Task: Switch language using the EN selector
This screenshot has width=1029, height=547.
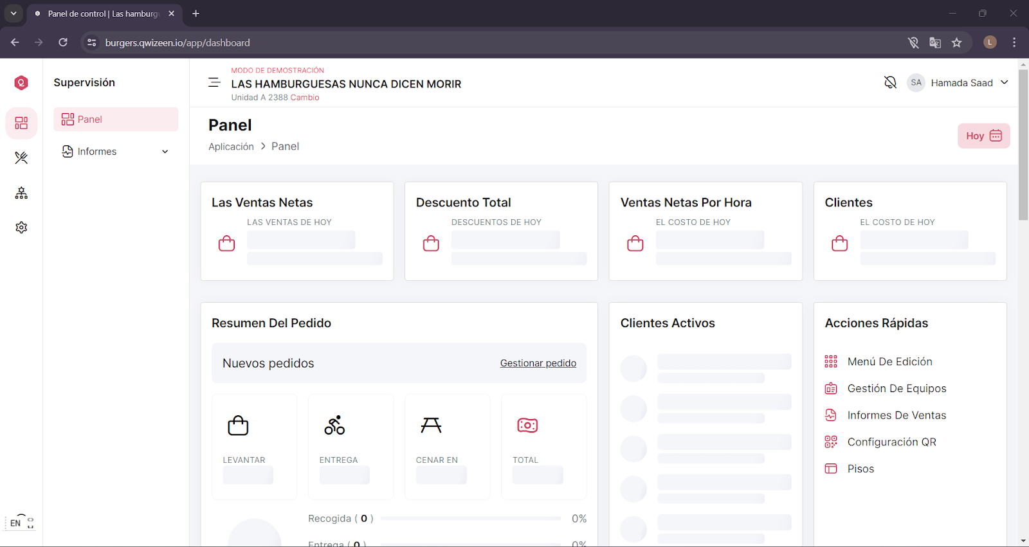Action: (x=21, y=523)
